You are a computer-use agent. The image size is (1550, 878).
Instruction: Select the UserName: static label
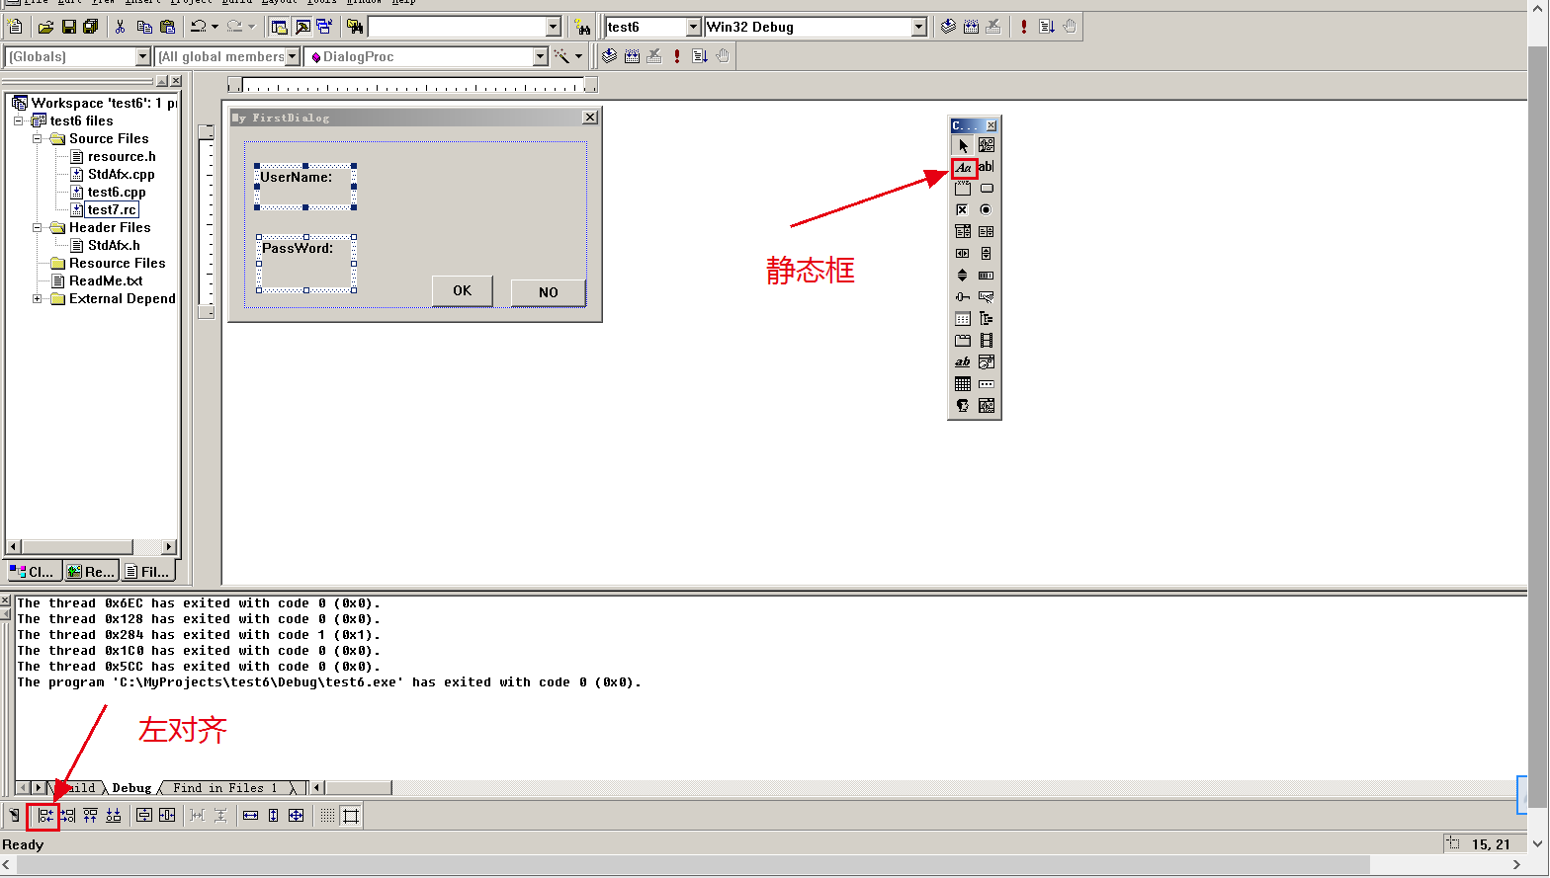[305, 187]
